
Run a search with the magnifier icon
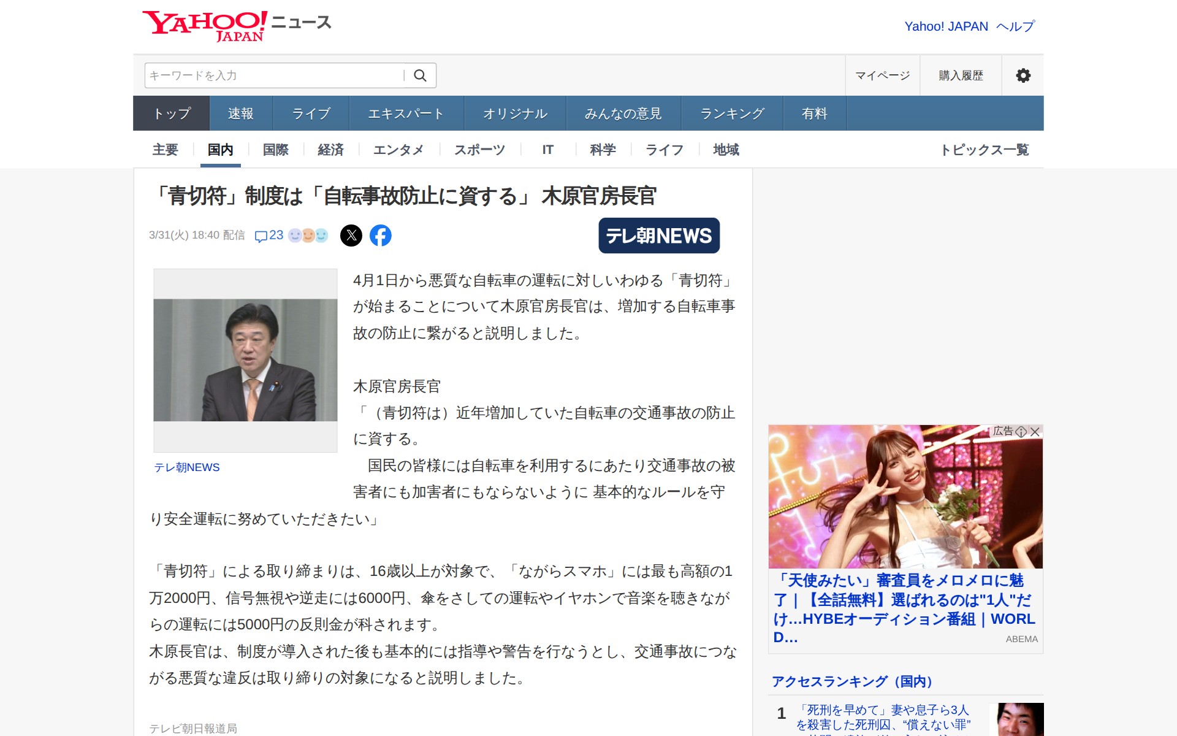pyautogui.click(x=421, y=75)
